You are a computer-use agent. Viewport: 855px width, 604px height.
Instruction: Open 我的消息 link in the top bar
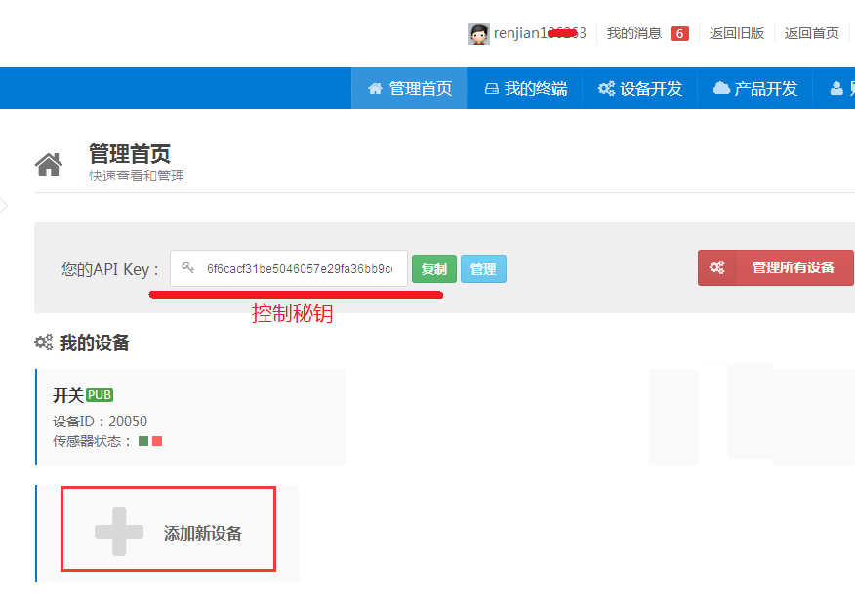[x=633, y=34]
